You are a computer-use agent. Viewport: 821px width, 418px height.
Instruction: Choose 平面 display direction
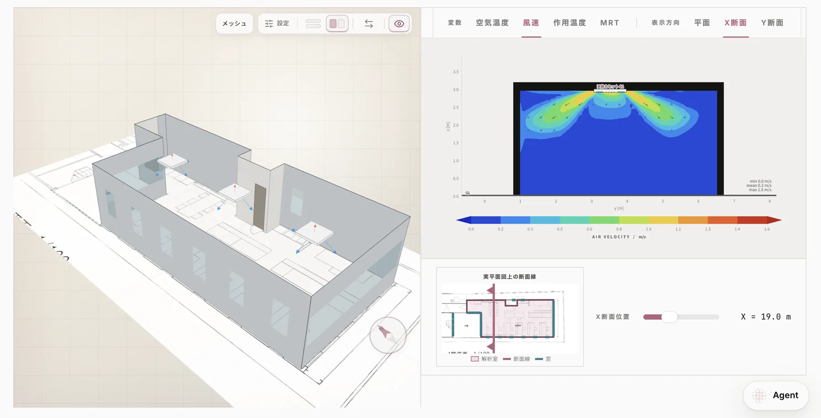[702, 23]
